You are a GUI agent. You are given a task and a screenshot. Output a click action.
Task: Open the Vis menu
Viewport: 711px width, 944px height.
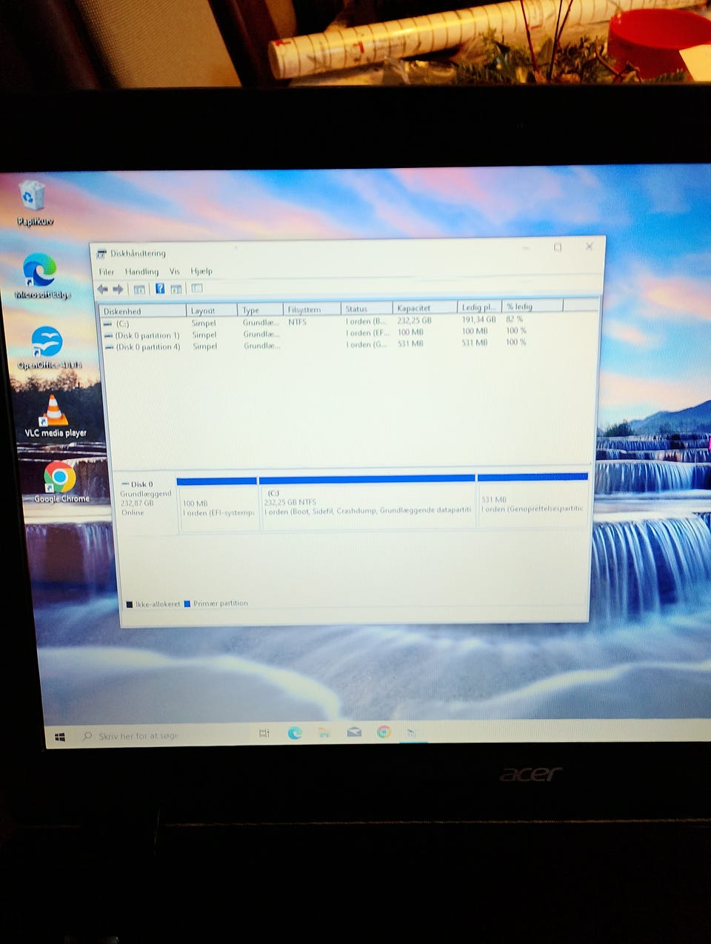click(175, 271)
